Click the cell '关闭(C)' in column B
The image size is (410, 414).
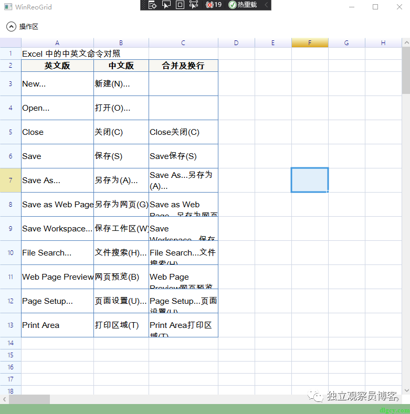pos(121,132)
